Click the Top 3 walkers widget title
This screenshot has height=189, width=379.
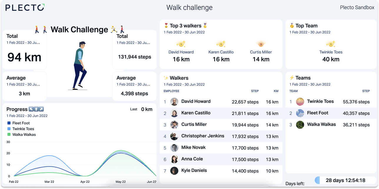click(x=186, y=26)
